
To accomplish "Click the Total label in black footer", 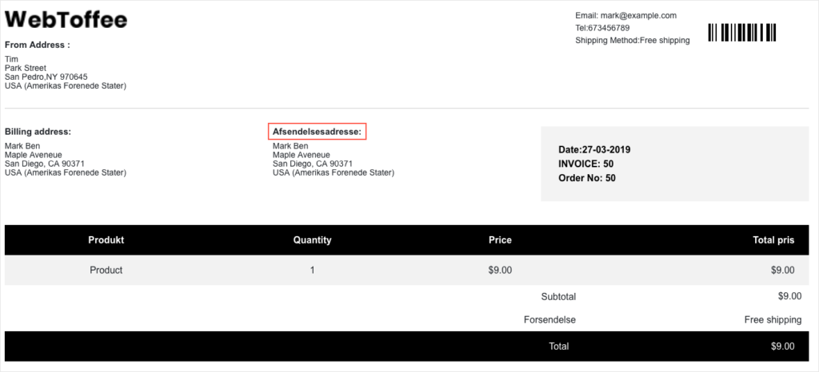I will [x=558, y=346].
